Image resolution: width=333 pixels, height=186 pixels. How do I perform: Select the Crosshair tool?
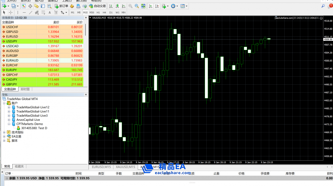(11, 12)
